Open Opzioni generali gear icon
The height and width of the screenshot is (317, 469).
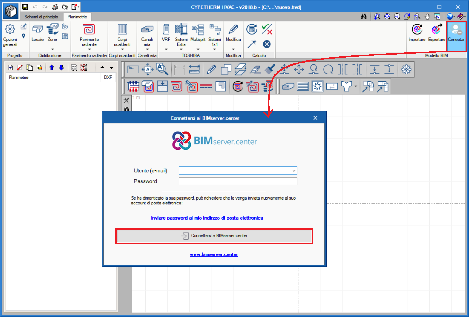tap(10, 29)
